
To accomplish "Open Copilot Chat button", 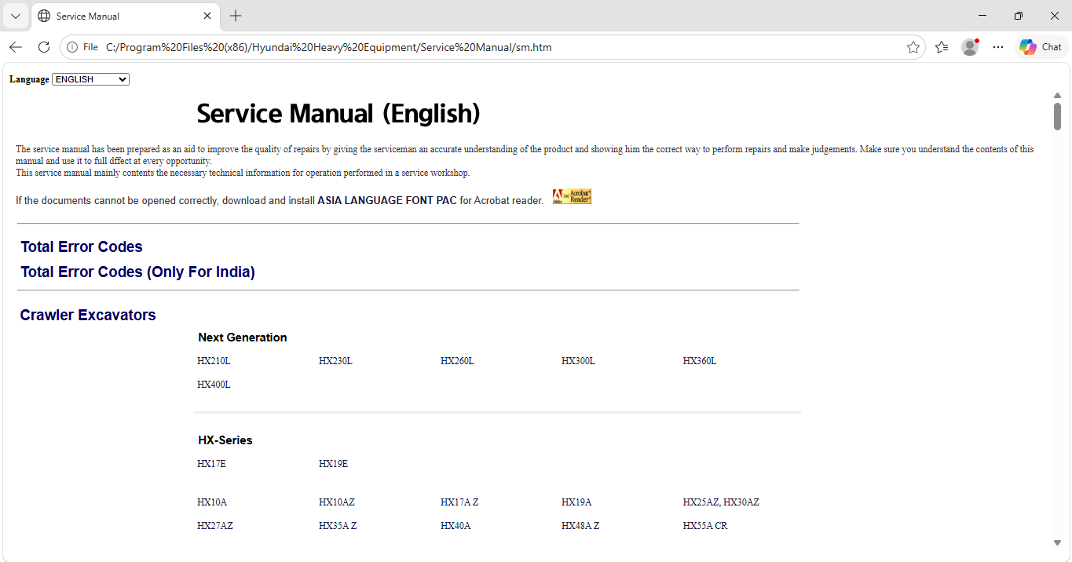I will (1041, 47).
